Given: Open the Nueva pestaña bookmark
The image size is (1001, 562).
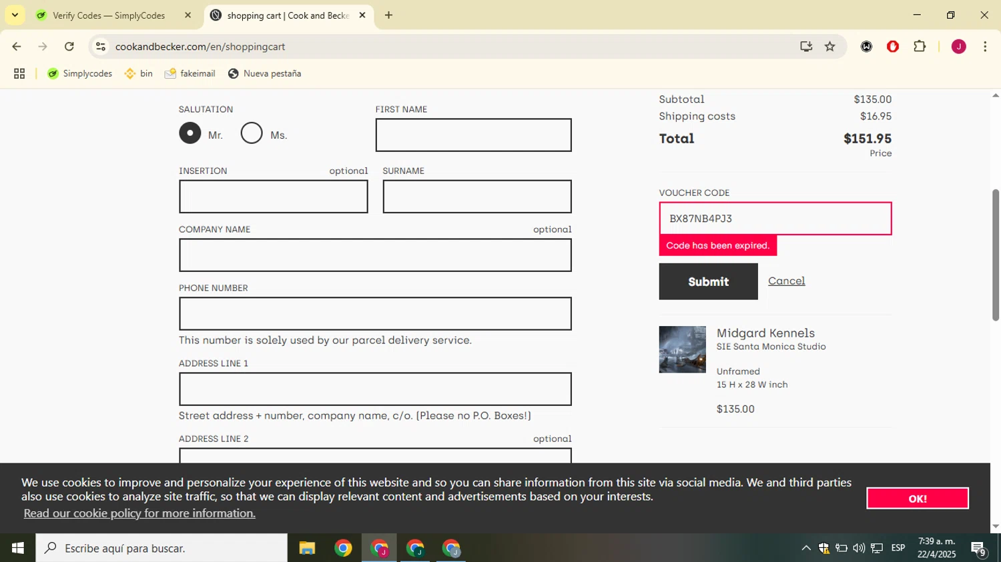Looking at the screenshot, I should pyautogui.click(x=265, y=74).
